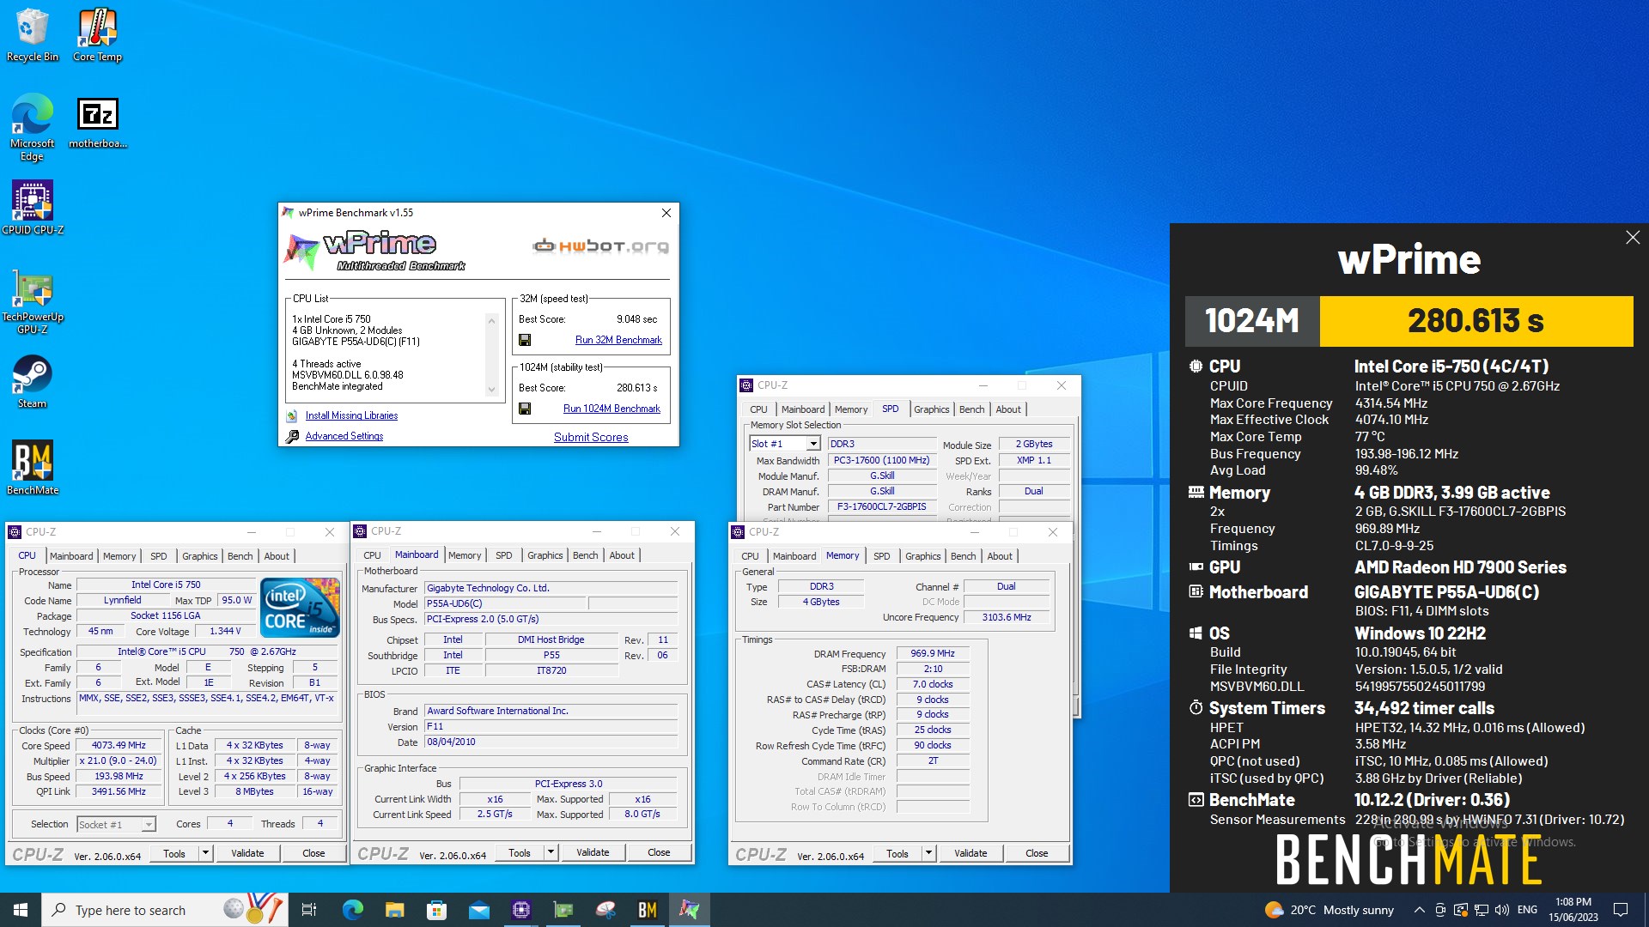Click the save icon beside Run 1024M Benchmark
Image resolution: width=1649 pixels, height=927 pixels.
525,409
